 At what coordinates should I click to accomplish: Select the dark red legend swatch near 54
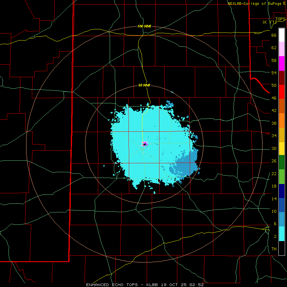point(282,78)
